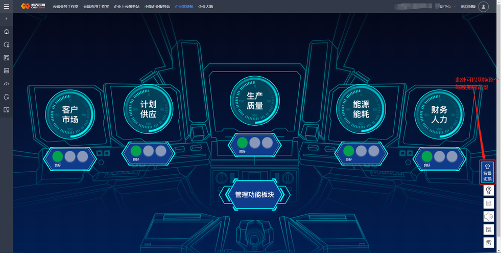Click the green 良好 indicator under 财务人力
501x253 pixels.
pos(427,156)
